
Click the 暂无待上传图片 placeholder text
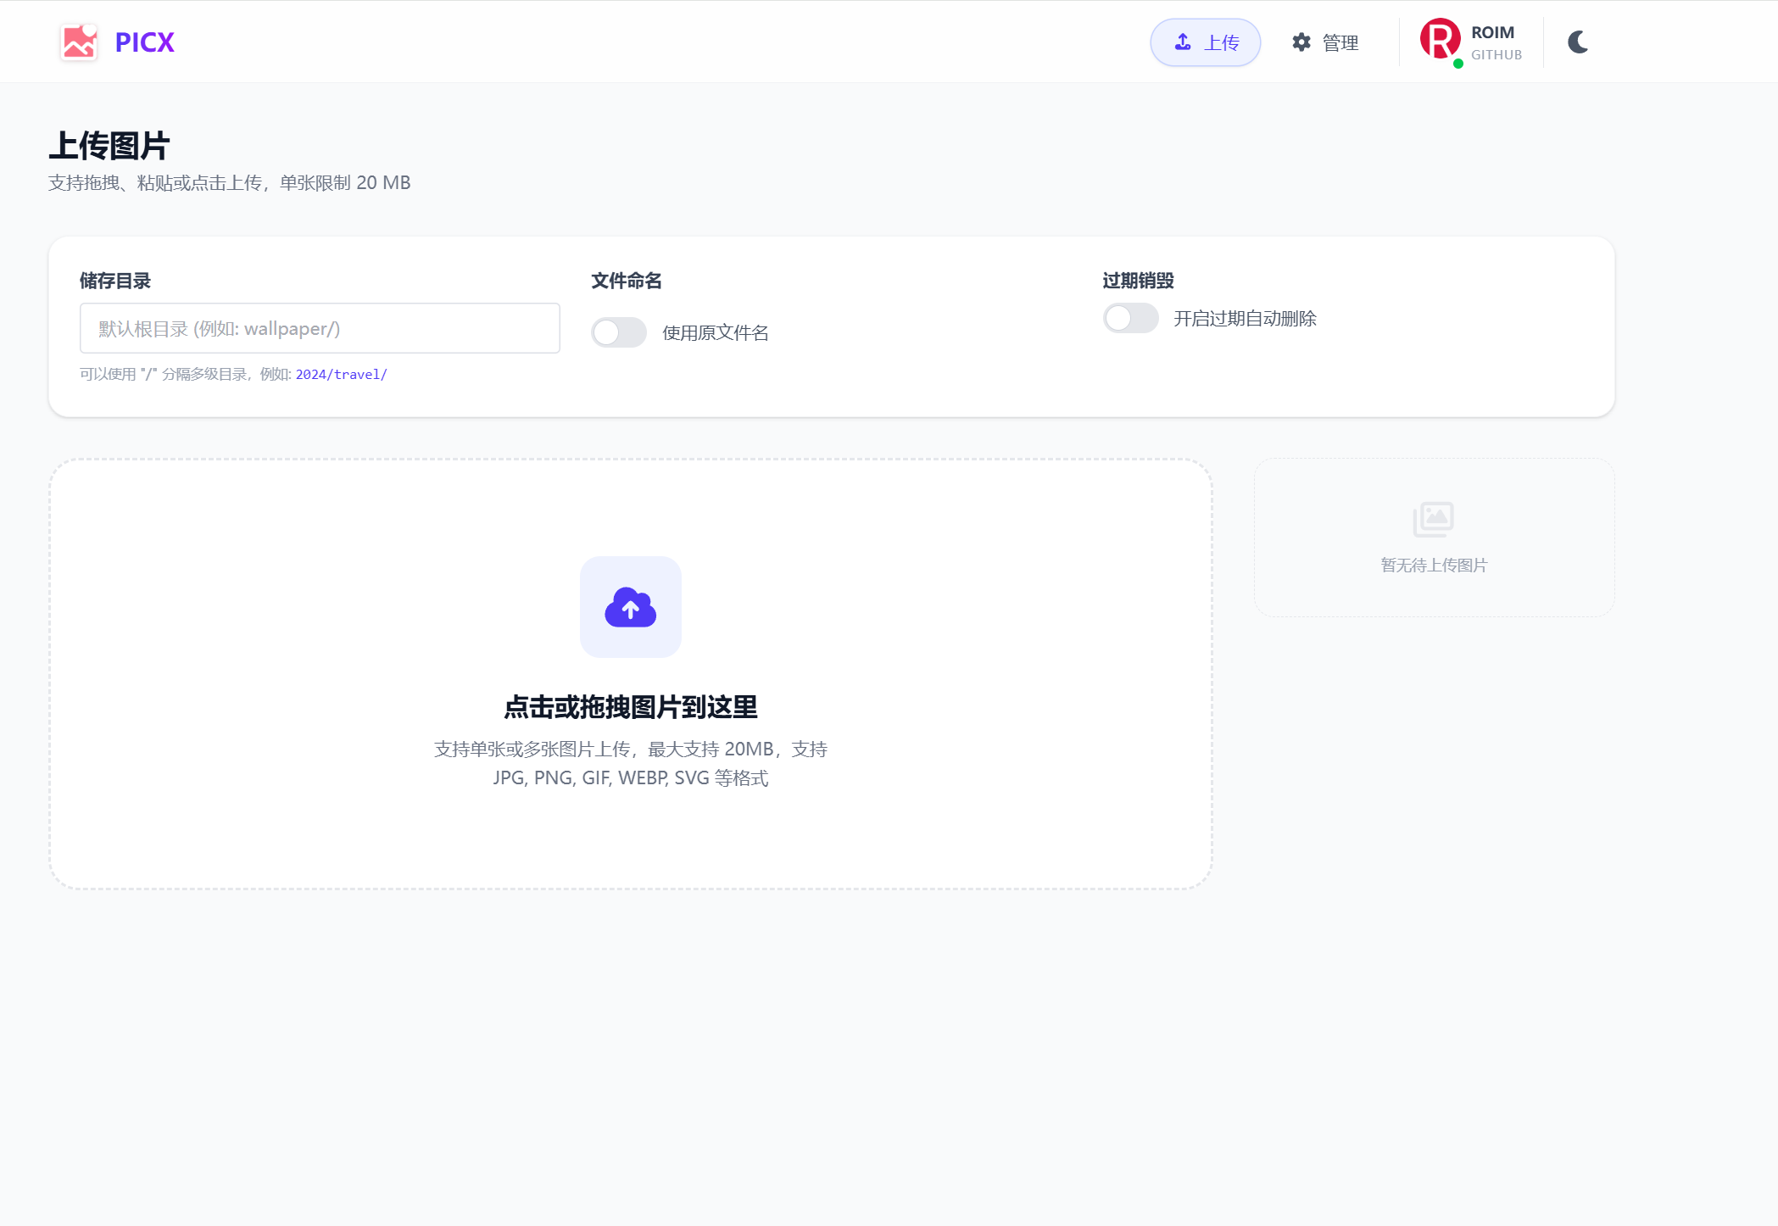click(x=1434, y=566)
